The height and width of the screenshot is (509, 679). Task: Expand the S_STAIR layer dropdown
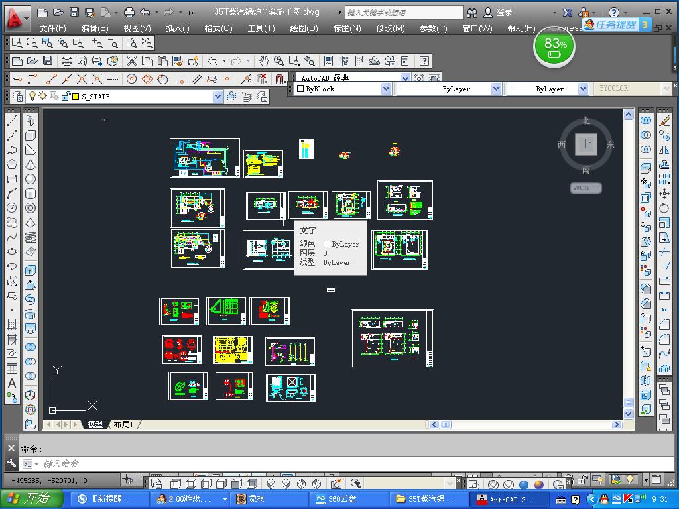[217, 97]
